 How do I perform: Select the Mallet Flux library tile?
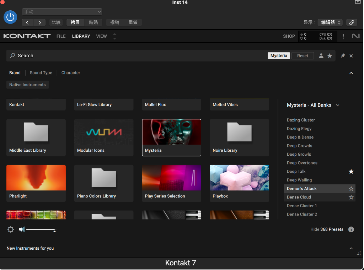[172, 105]
